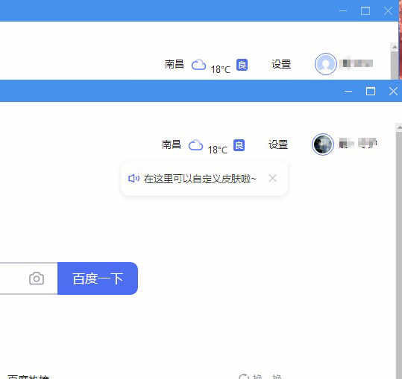
Task: Close the custom skin tooltip
Action: pos(272,178)
